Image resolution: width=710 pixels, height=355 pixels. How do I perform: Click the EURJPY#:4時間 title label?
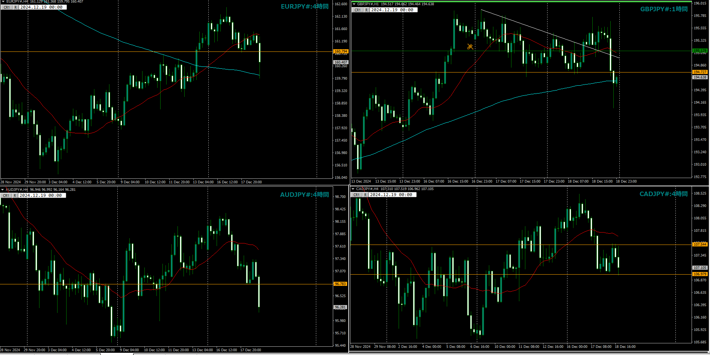305,6
